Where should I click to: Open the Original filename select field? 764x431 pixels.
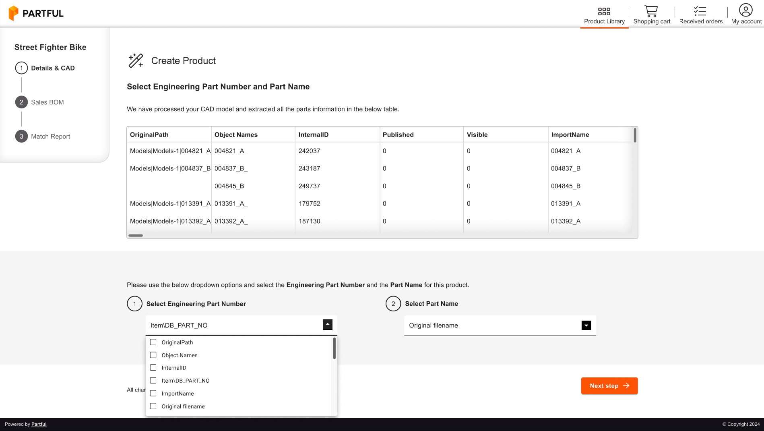500,325
